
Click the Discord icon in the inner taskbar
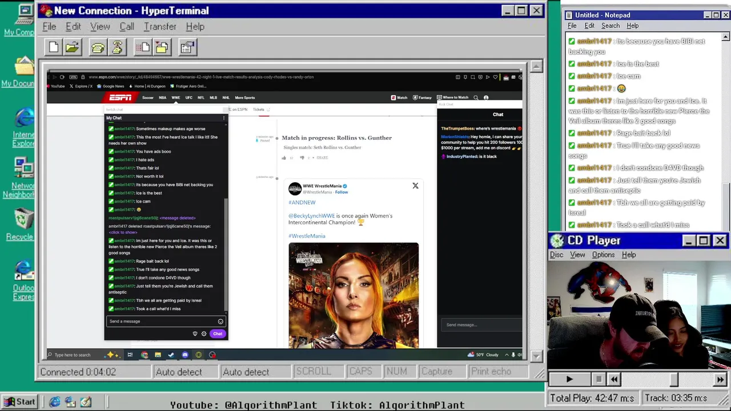click(x=185, y=355)
